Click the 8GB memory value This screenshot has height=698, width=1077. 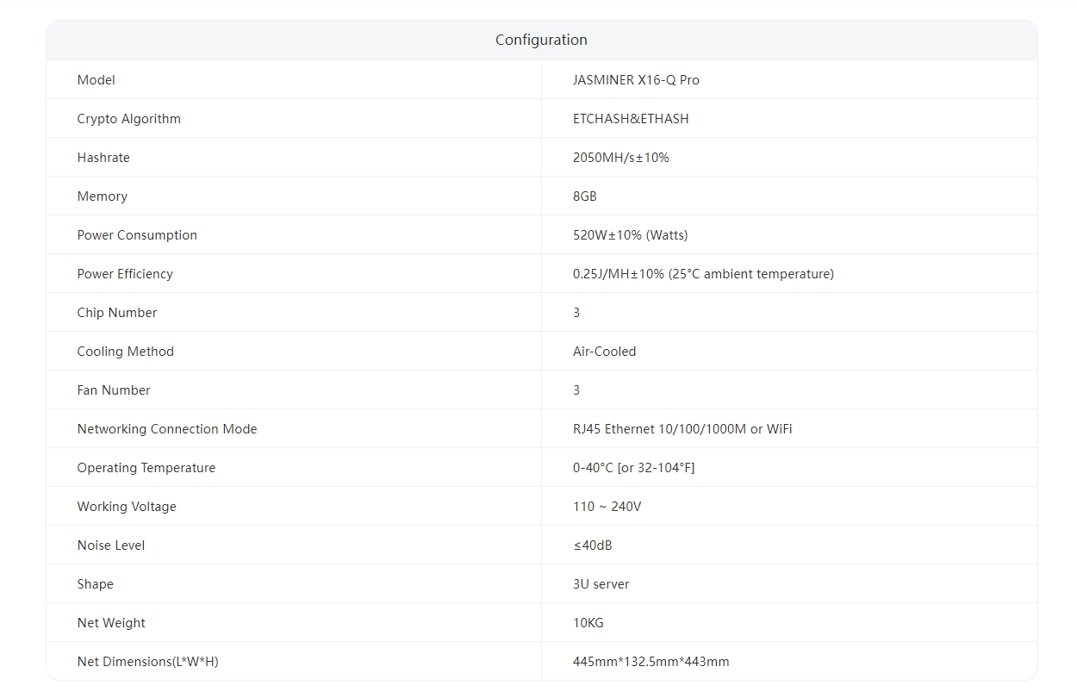point(585,196)
